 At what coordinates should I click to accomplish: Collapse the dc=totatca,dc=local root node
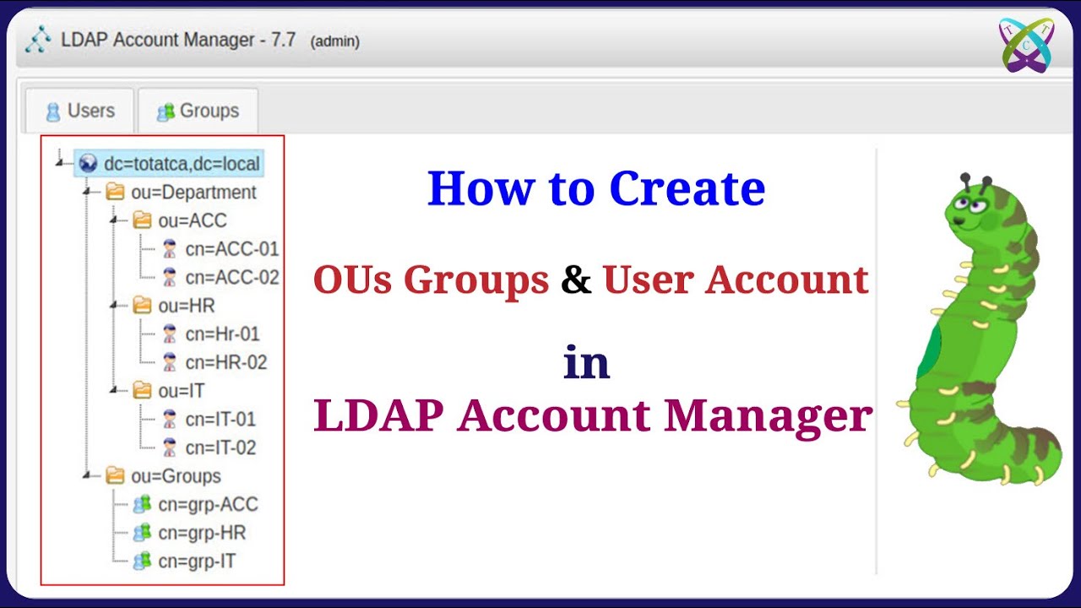tap(61, 162)
